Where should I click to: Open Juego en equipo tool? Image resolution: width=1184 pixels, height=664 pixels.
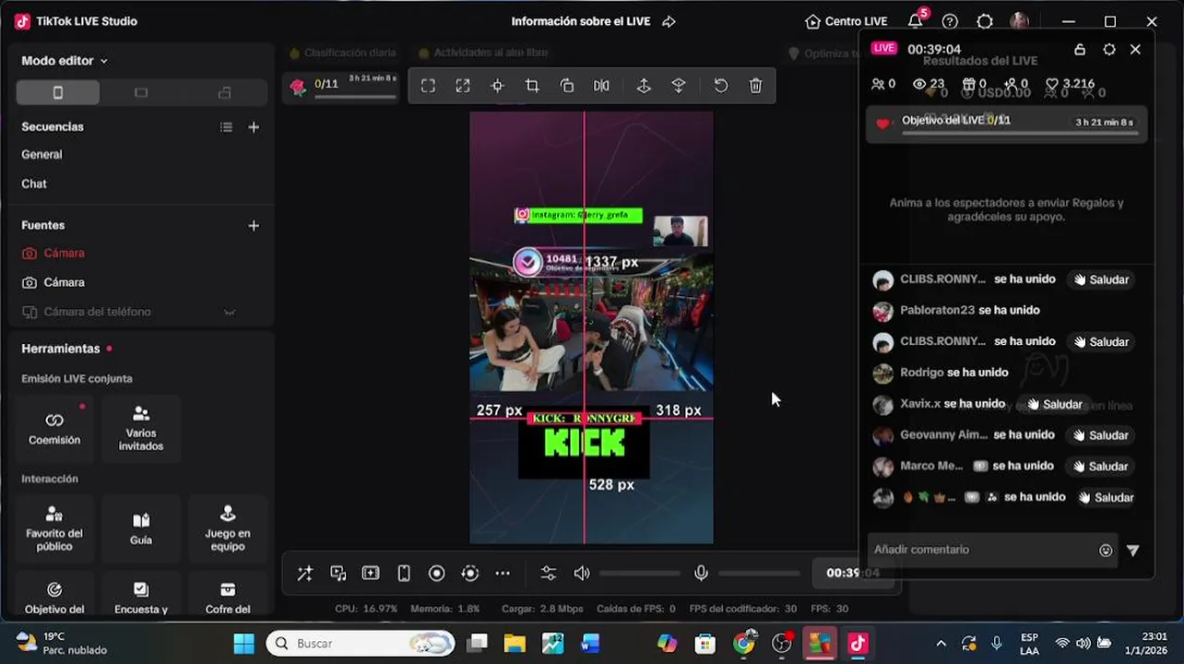pos(228,528)
